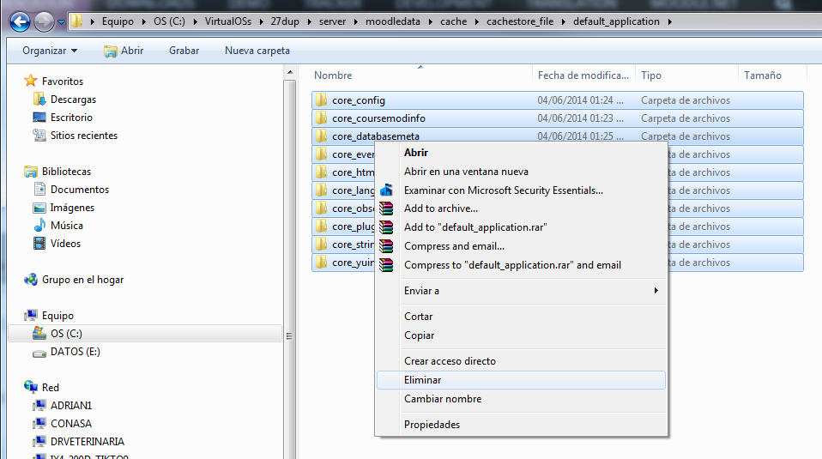Click navigation pane scrollbar up arrow
The width and height of the screenshot is (822, 459).
pos(290,72)
